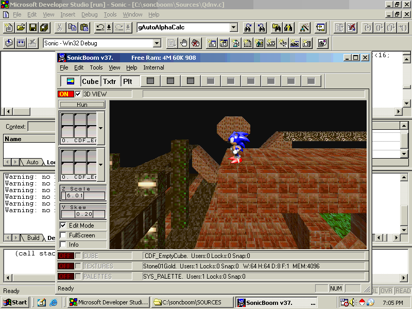Click the Run button in SonicBoom

(x=82, y=105)
